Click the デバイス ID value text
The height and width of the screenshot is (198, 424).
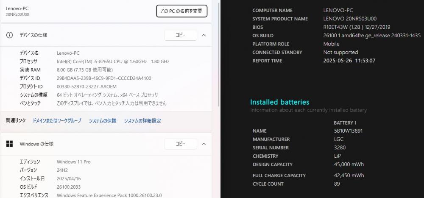click(x=104, y=78)
